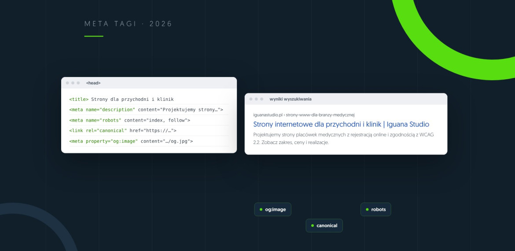Click the og:image meta property code line
This screenshot has height=251, width=515.
click(131, 141)
